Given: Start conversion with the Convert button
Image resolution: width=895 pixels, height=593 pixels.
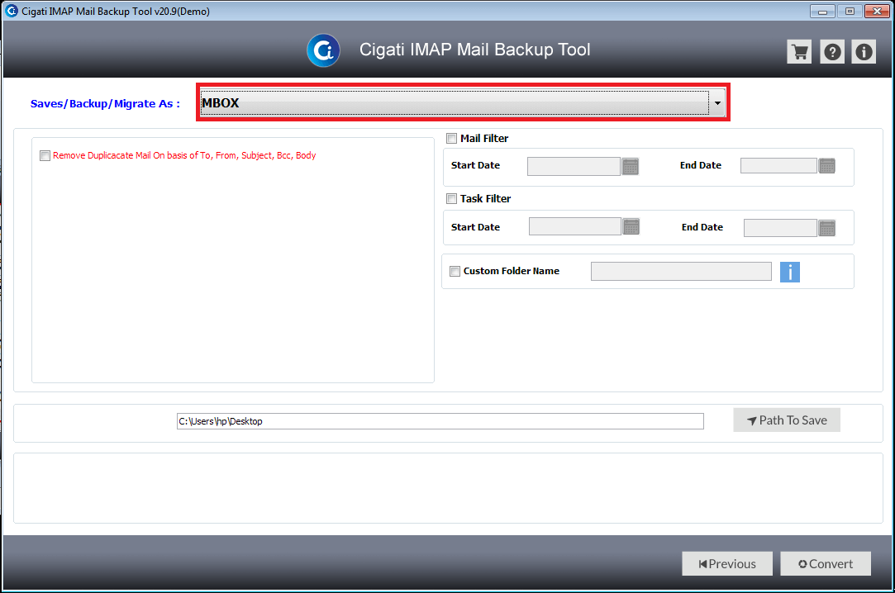Looking at the screenshot, I should pyautogui.click(x=826, y=564).
